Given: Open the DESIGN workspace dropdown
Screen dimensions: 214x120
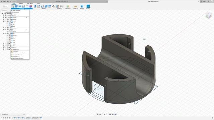Looking at the screenshot, I should click(x=6, y=6).
